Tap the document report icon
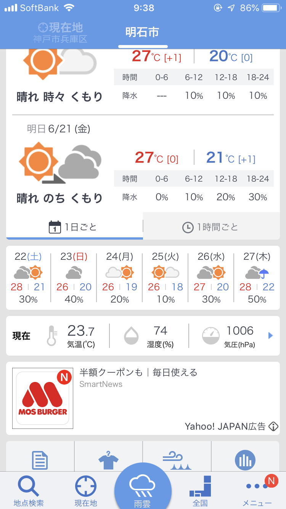 coord(40,460)
